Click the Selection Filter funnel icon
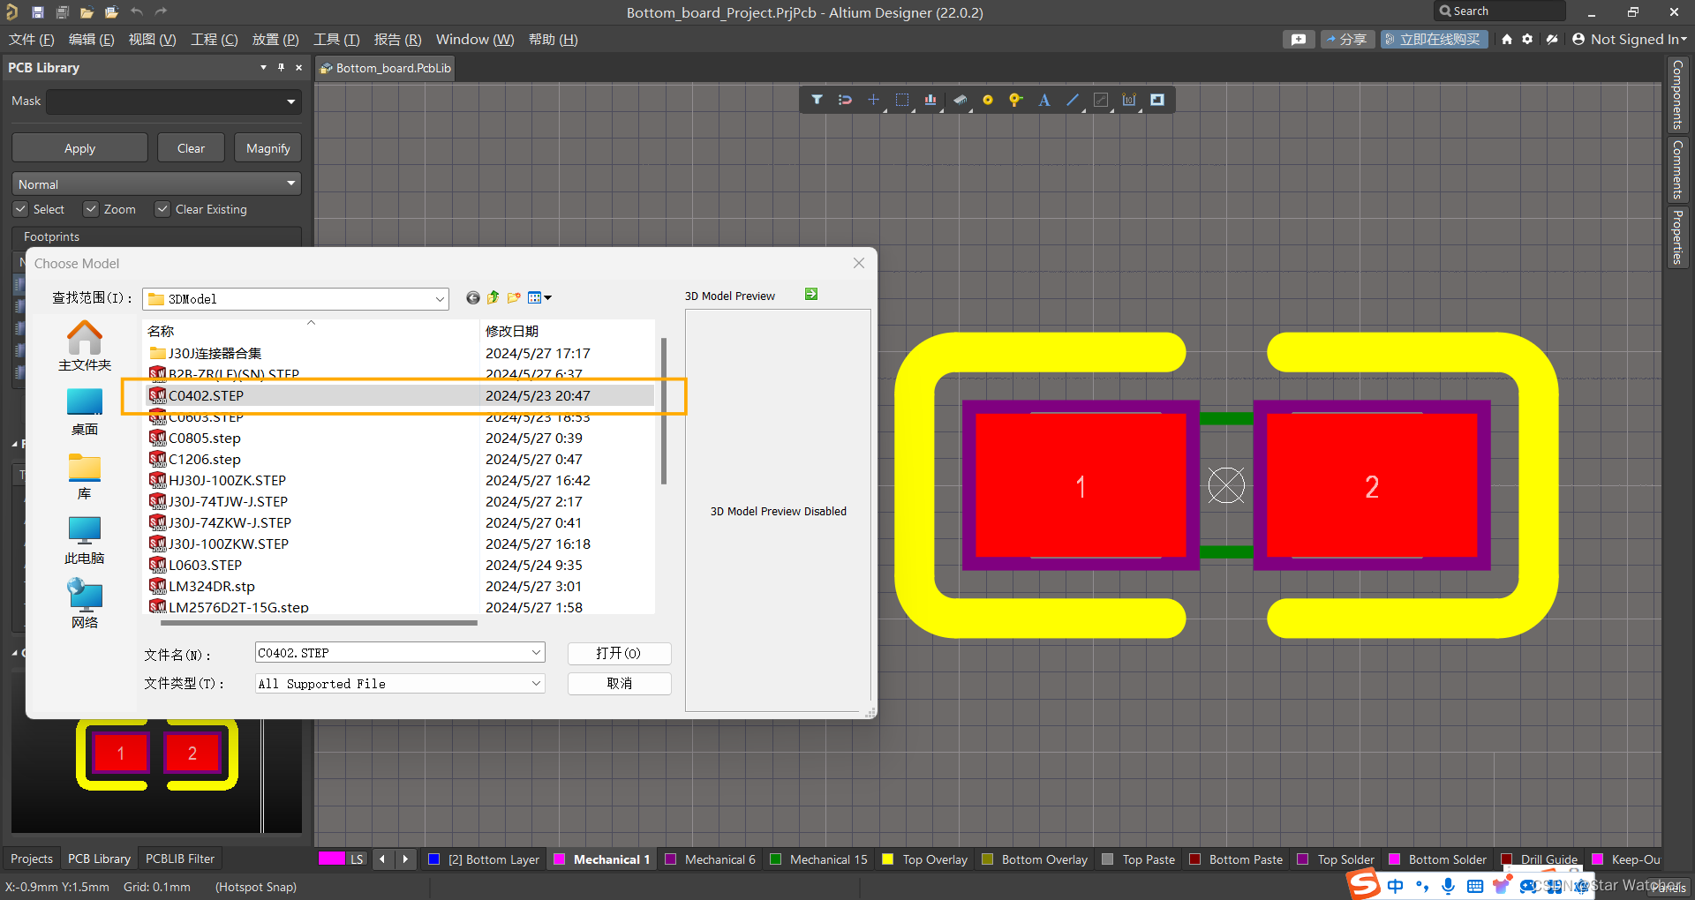1695x900 pixels. click(x=817, y=100)
